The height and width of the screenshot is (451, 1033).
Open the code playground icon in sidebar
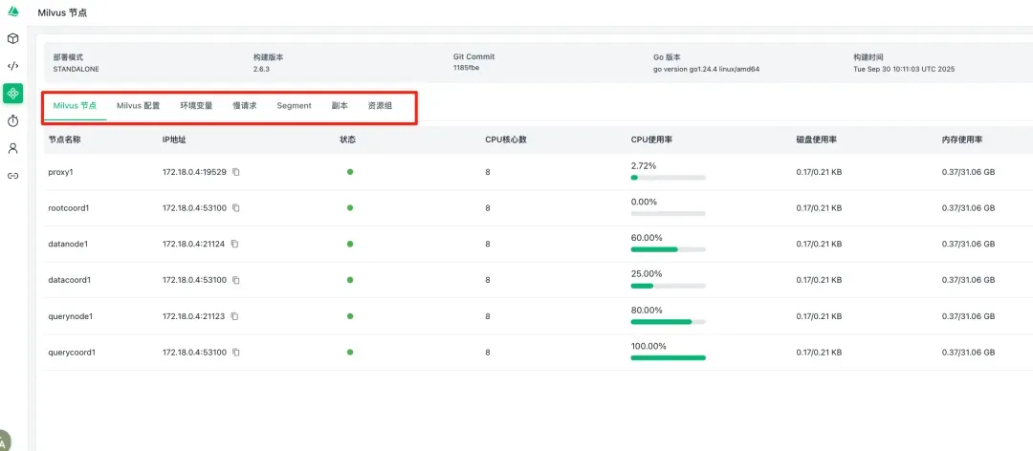(x=12, y=66)
